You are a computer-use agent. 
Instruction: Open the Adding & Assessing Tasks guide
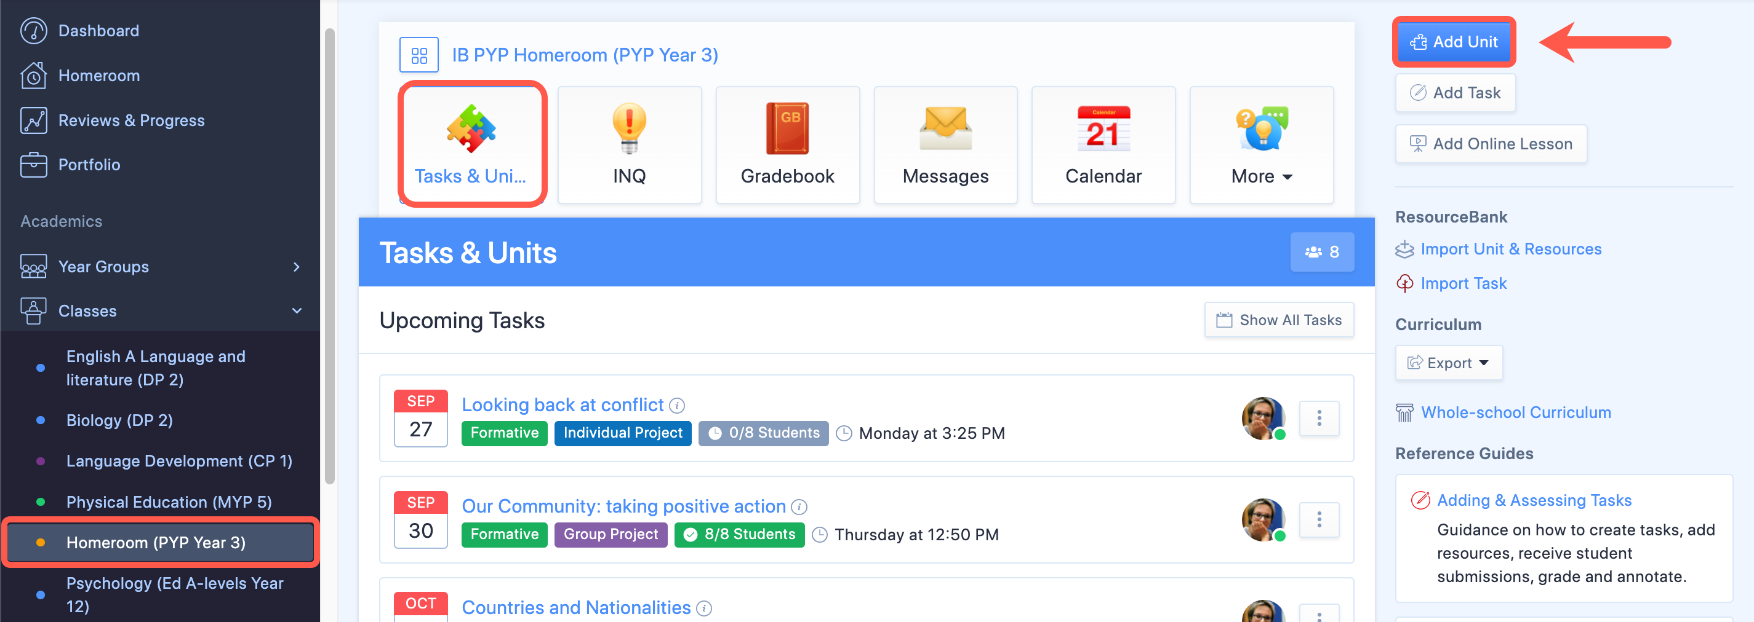coord(1534,500)
